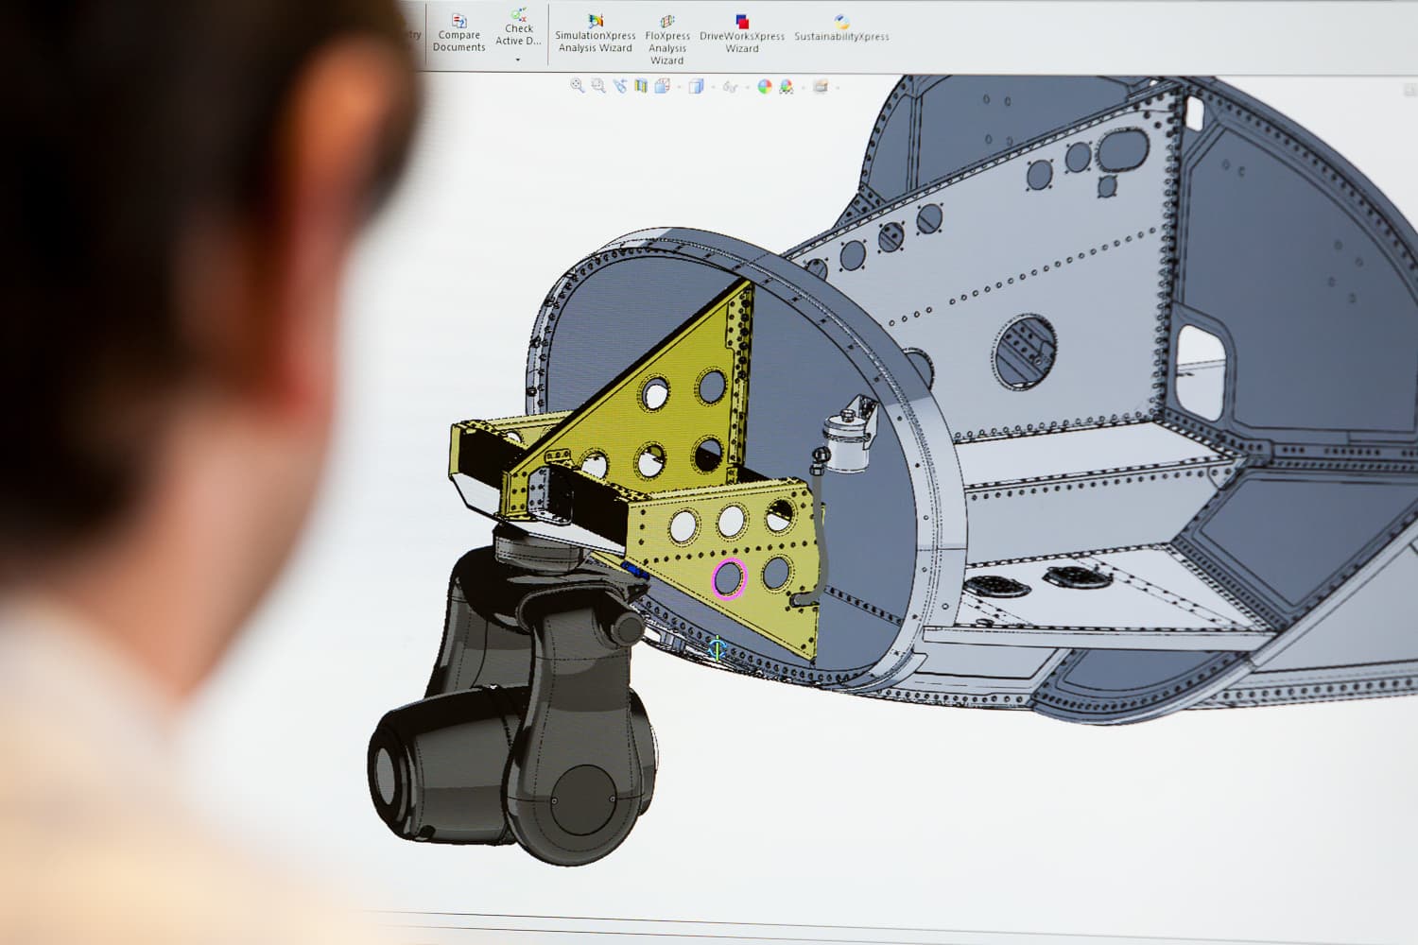
Task: Toggle Hide/Show Items glasses icon
Action: (x=730, y=87)
